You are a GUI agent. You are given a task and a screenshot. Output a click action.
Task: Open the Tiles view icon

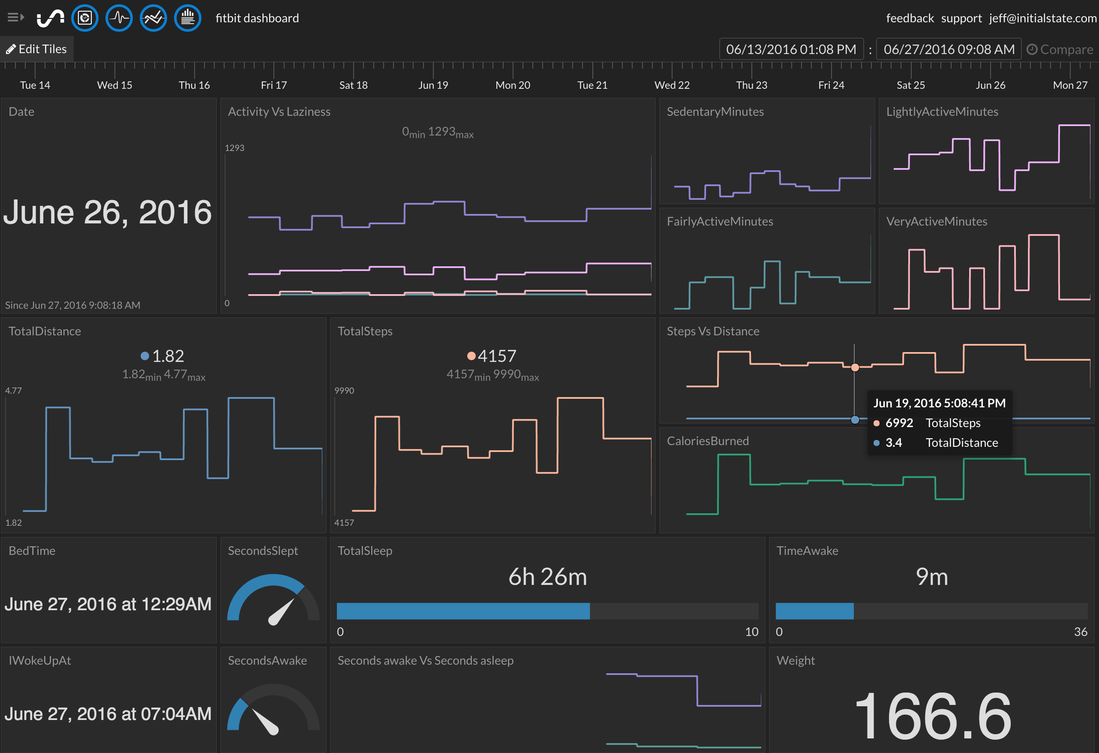coord(84,18)
